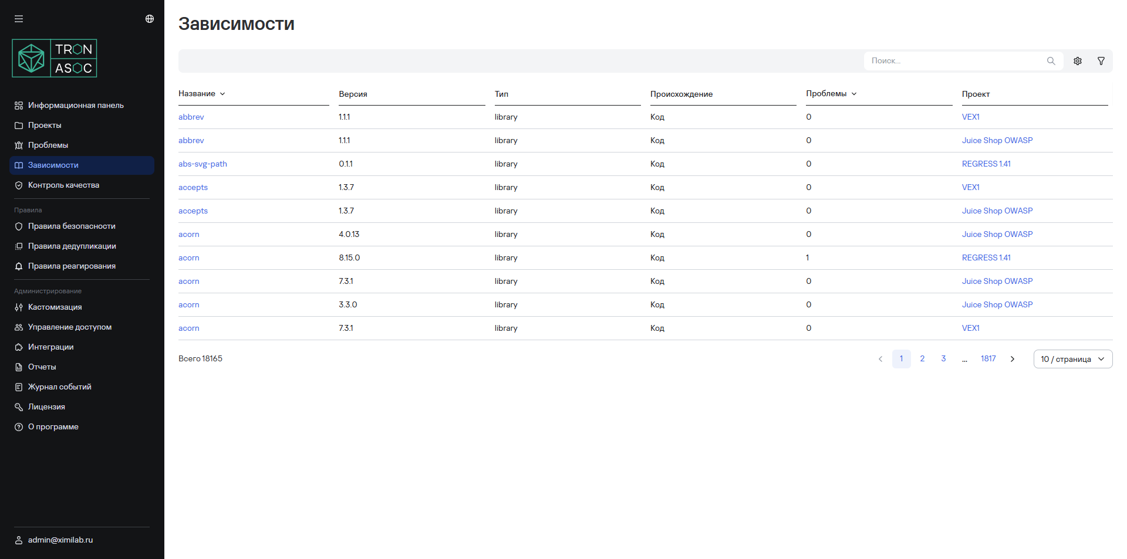Click the table settings gear icon
The image size is (1127, 559).
pos(1078,61)
